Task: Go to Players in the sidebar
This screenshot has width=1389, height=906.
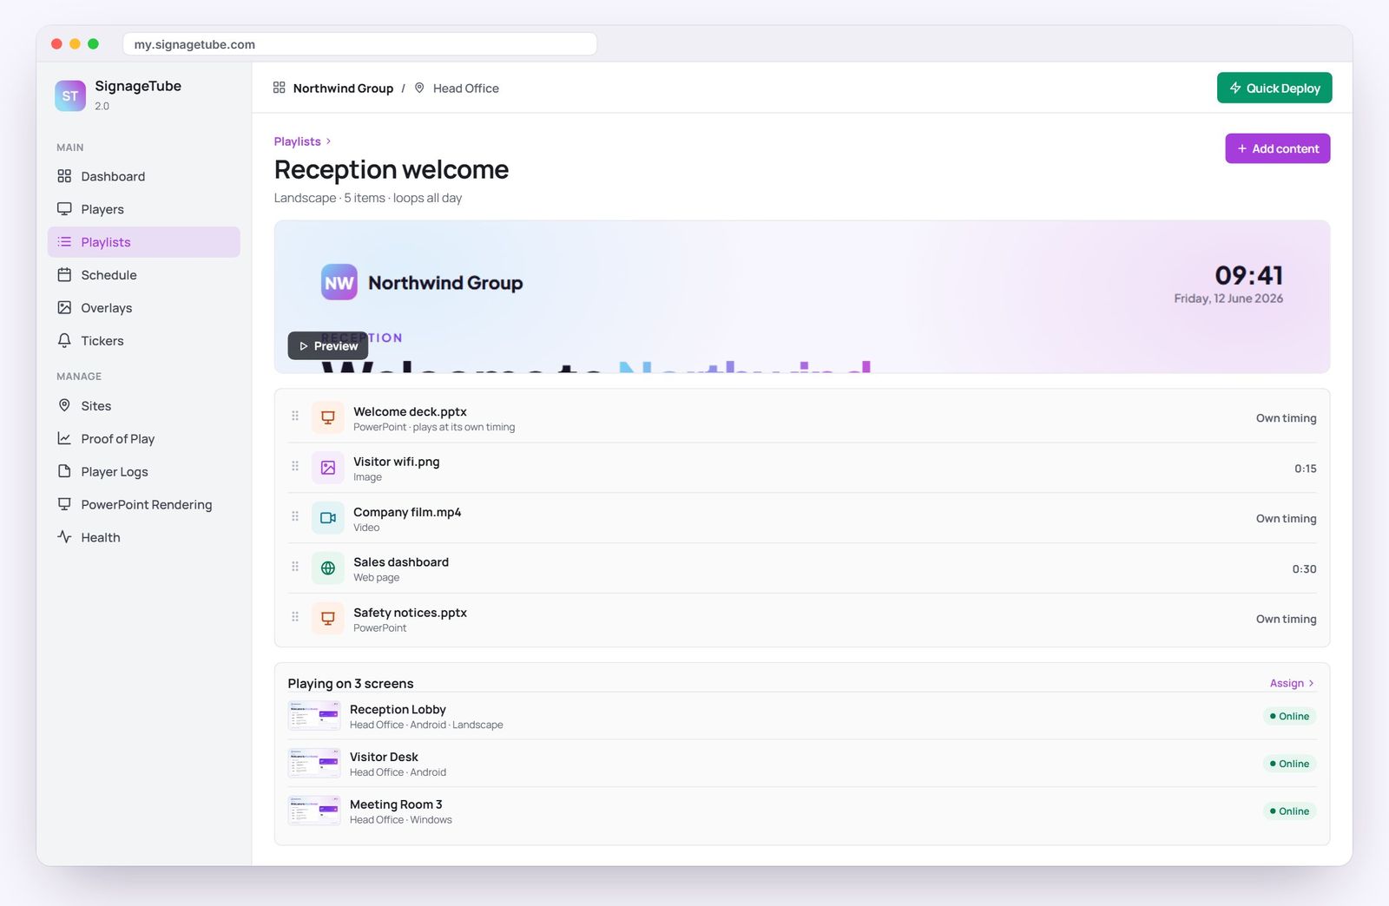Action: tap(144, 209)
